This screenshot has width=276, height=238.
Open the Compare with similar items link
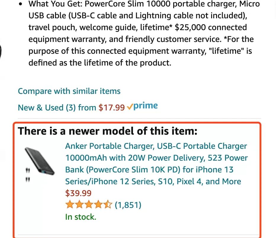pyautogui.click(x=69, y=91)
